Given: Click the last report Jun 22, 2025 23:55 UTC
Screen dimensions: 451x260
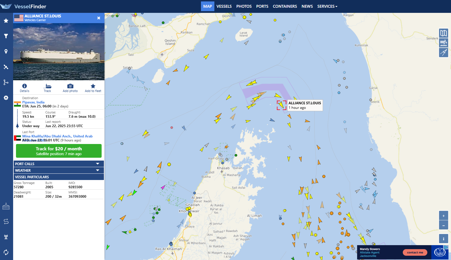Looking at the screenshot, I should [64, 126].
